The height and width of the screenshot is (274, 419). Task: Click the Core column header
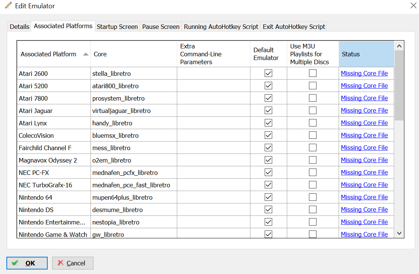coord(134,54)
